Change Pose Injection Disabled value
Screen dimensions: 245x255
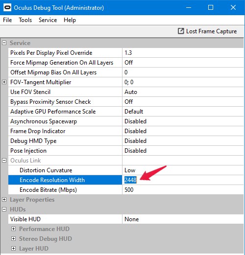pos(183,151)
